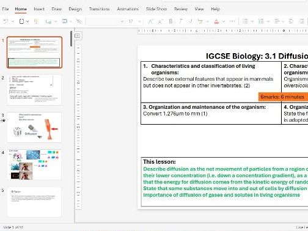Viewport: 308px width, 231px height.
Task: Toggle Underline formatting
Action: 191,21
